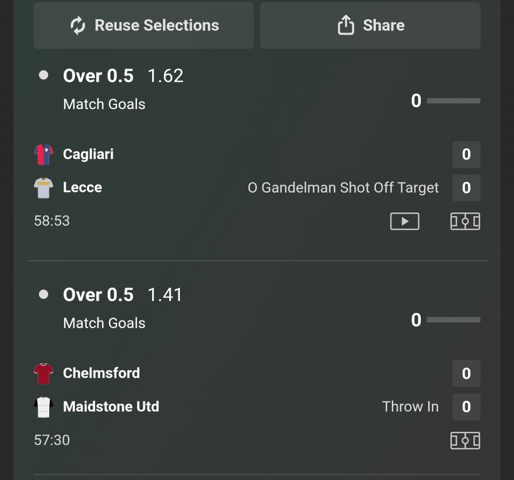Image resolution: width=514 pixels, height=480 pixels.
Task: Click the Maidstone Utd score box
Action: 466,407
